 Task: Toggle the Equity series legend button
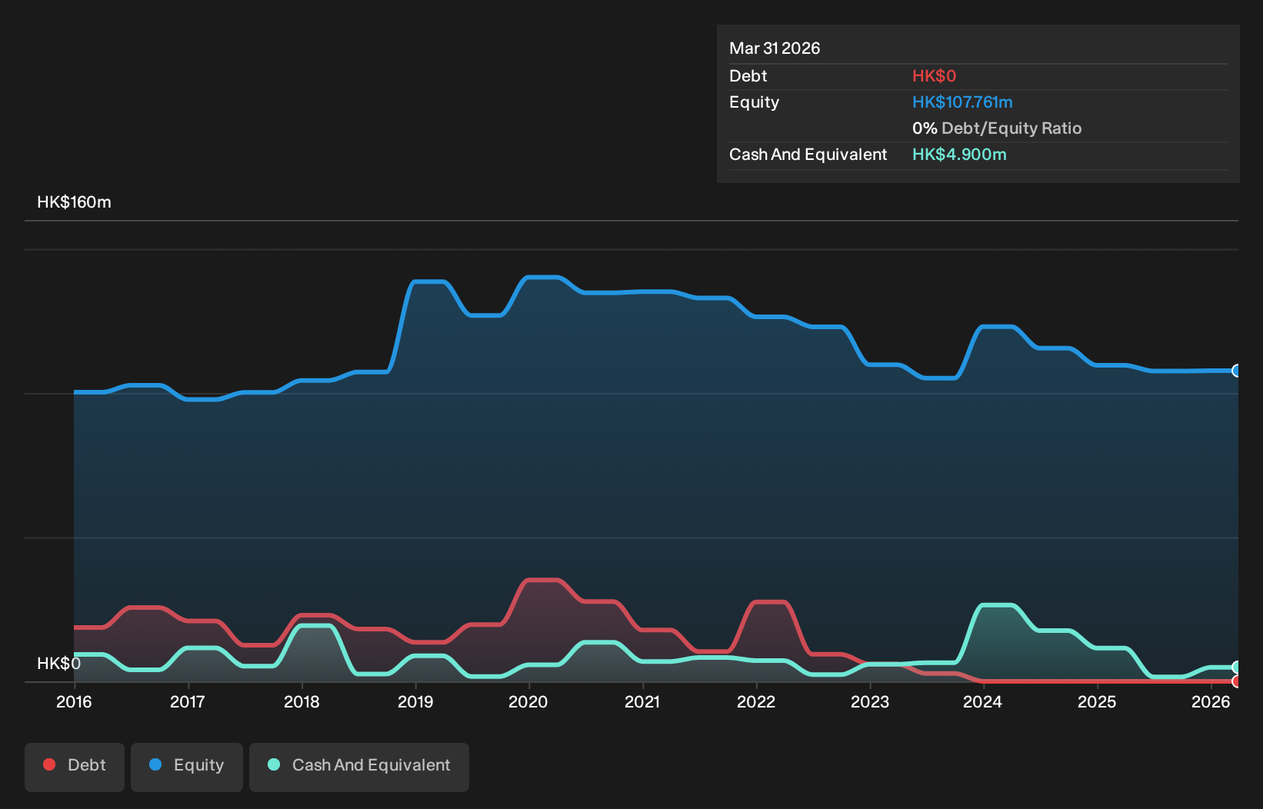[187, 767]
